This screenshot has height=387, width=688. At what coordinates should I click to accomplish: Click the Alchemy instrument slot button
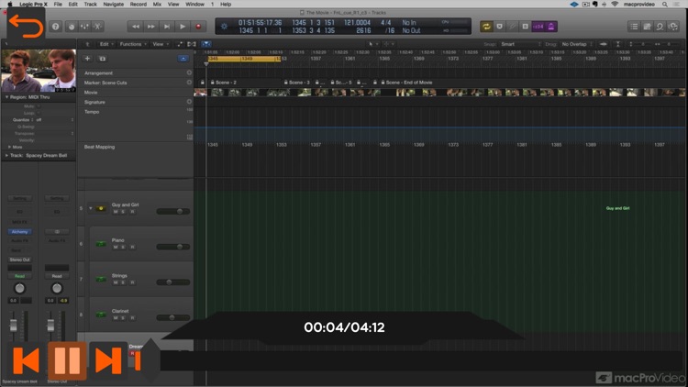tap(20, 232)
